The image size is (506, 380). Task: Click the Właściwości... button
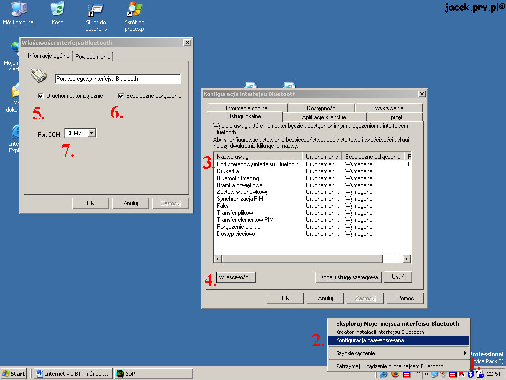[236, 277]
